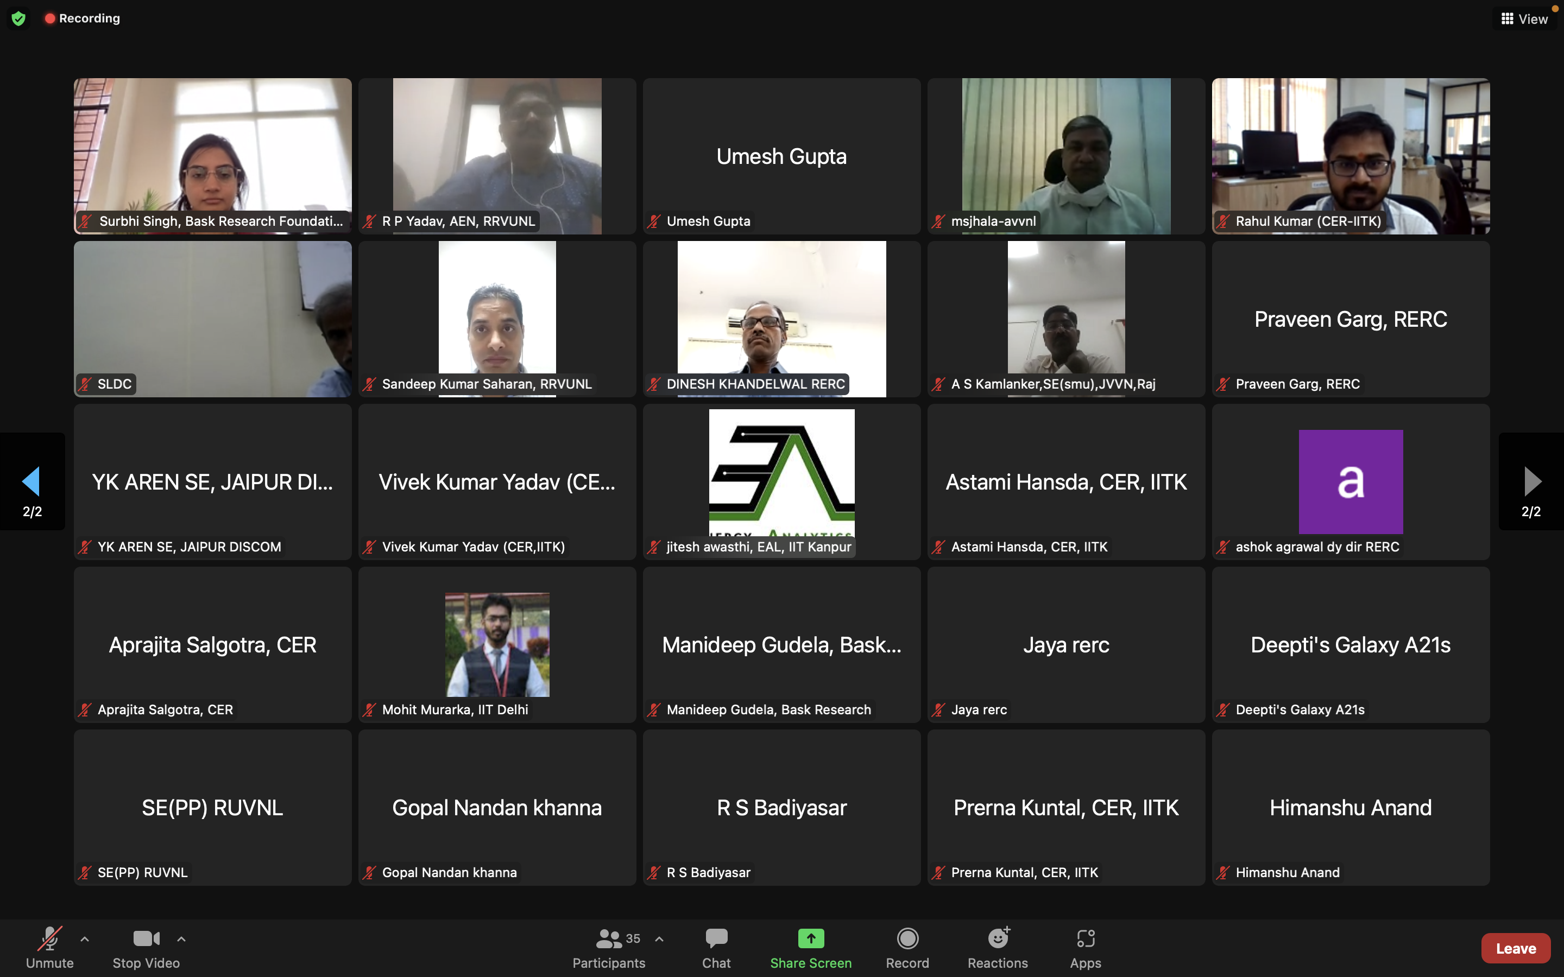Open the Reactions emoji menu

pyautogui.click(x=998, y=939)
